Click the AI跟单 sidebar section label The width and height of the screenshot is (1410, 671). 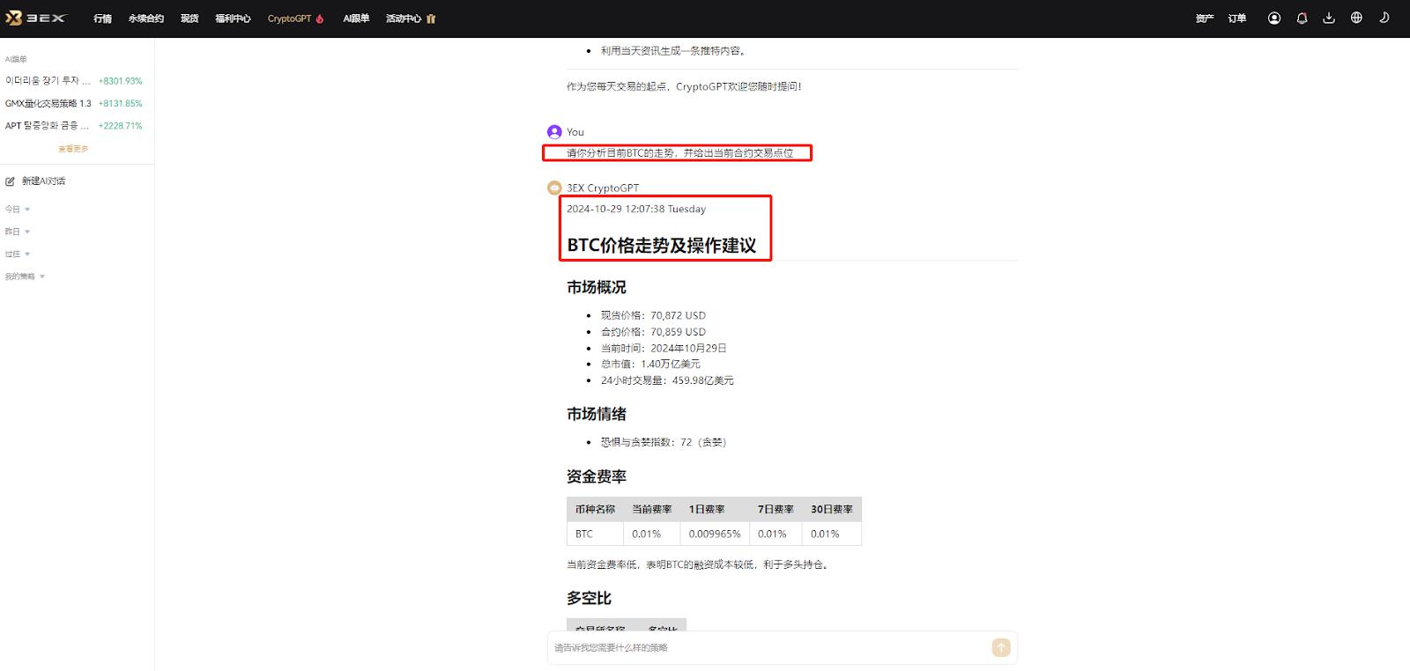tap(16, 59)
